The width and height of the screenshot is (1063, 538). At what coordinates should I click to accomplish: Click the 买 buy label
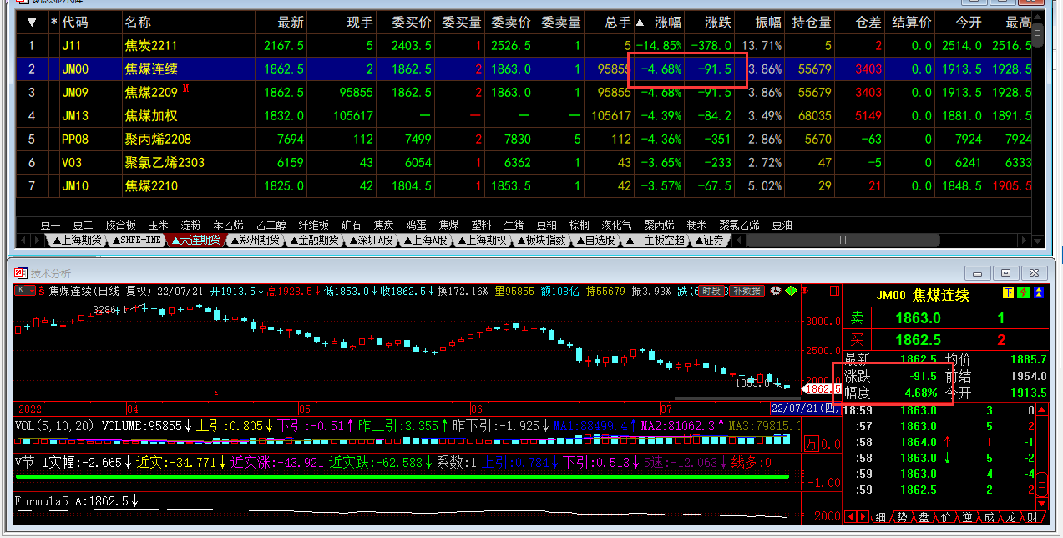point(857,340)
